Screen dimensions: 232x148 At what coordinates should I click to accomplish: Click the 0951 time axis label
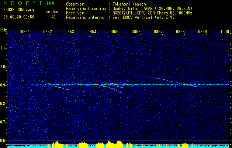(x=25, y=31)
